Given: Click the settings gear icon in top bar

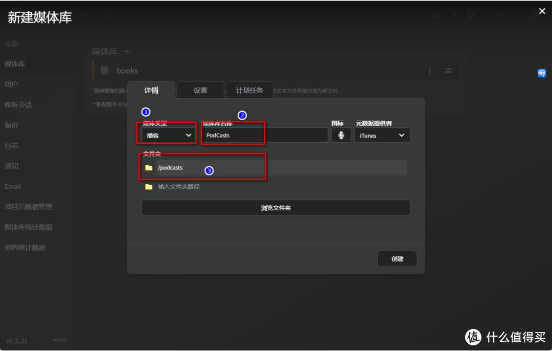Looking at the screenshot, I should (x=471, y=14).
